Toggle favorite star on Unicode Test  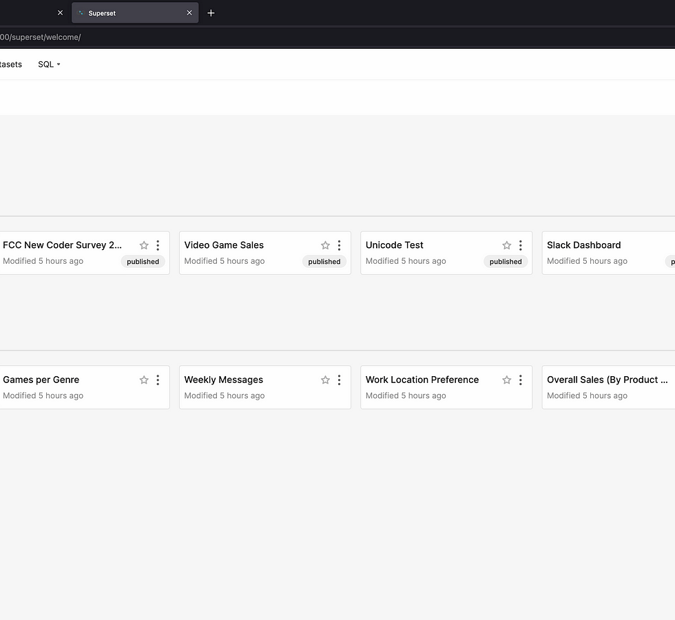(507, 245)
